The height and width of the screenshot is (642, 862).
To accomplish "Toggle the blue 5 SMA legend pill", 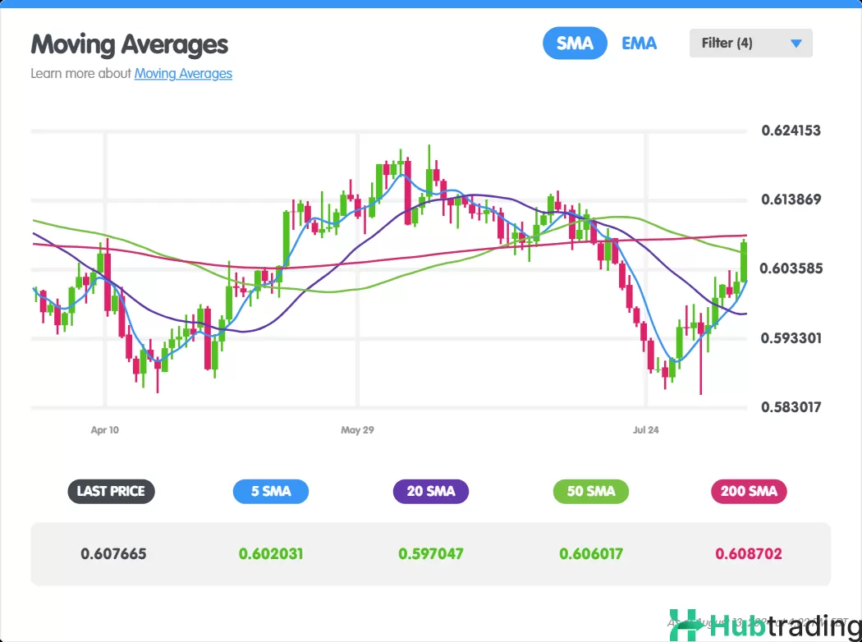I will 271,492.
